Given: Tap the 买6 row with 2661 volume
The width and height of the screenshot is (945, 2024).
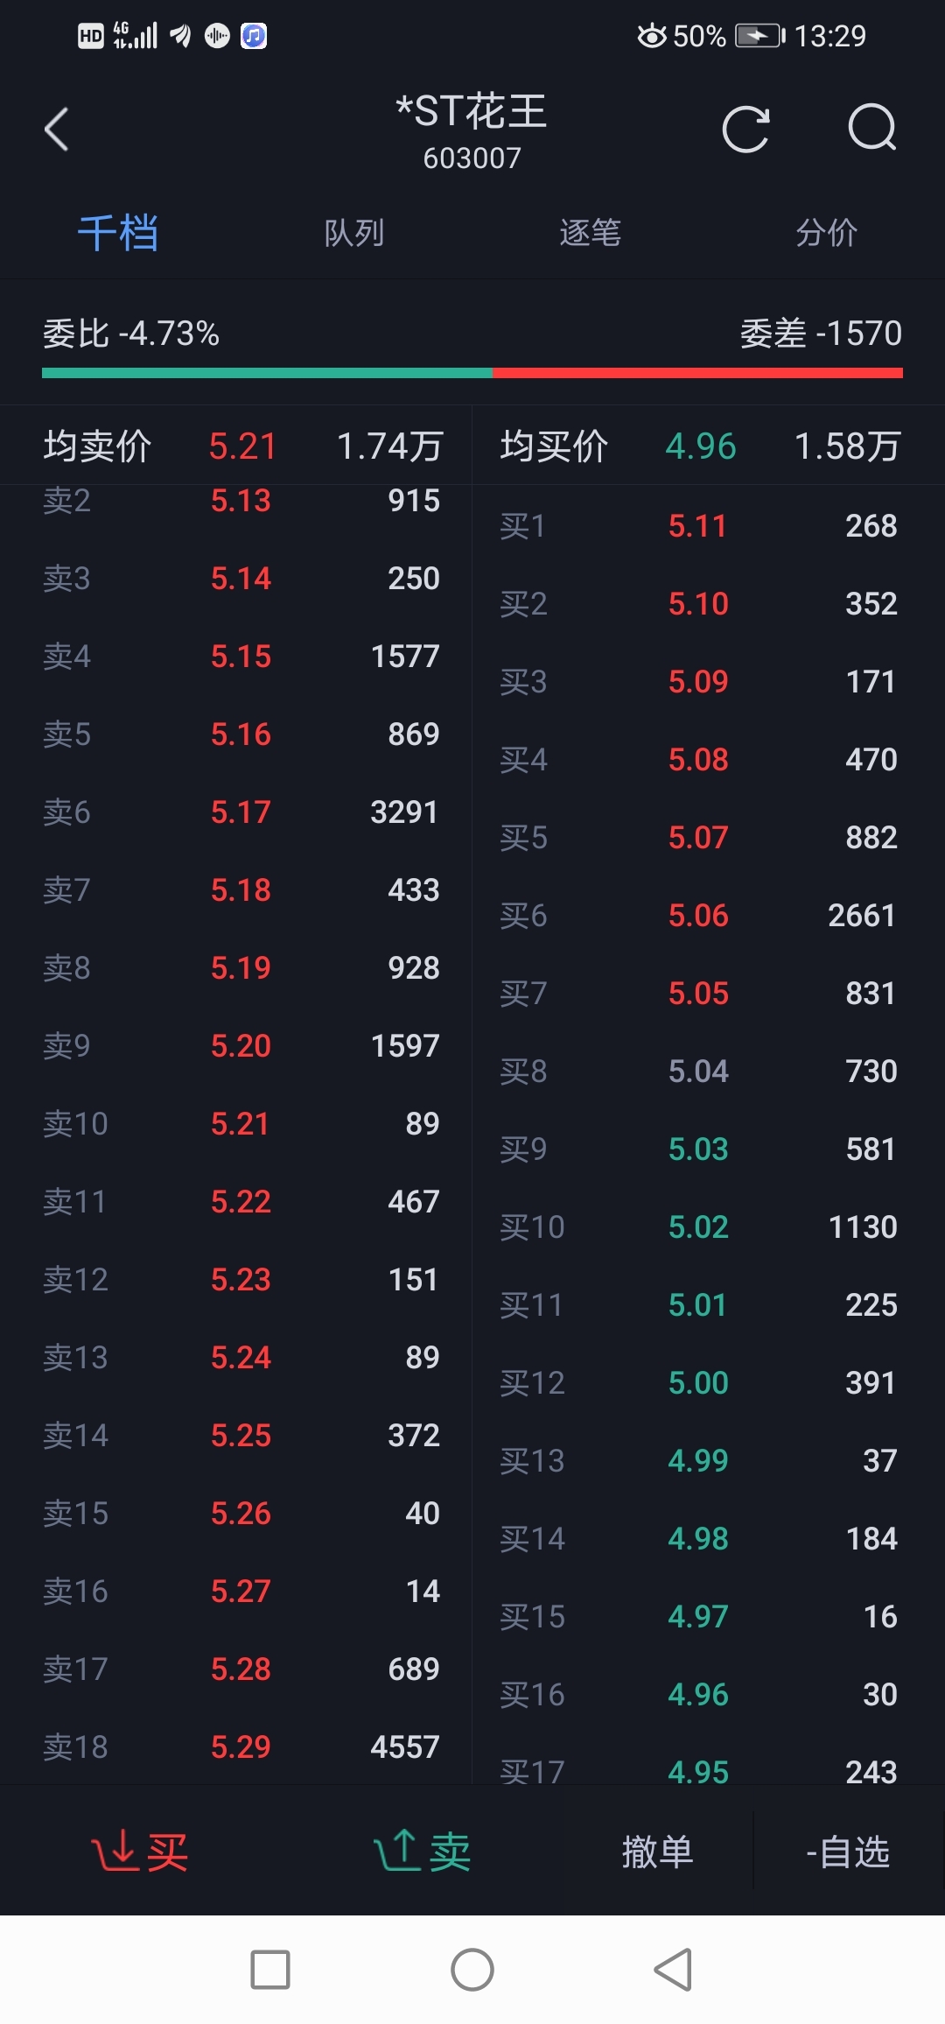Looking at the screenshot, I should click(697, 916).
